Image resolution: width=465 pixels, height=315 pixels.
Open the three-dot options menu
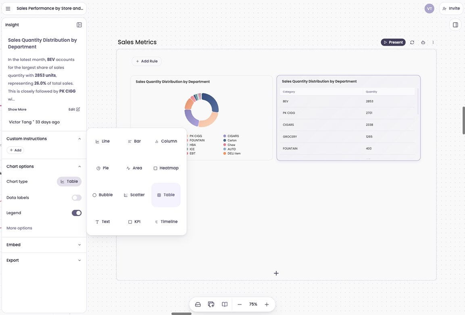[433, 42]
